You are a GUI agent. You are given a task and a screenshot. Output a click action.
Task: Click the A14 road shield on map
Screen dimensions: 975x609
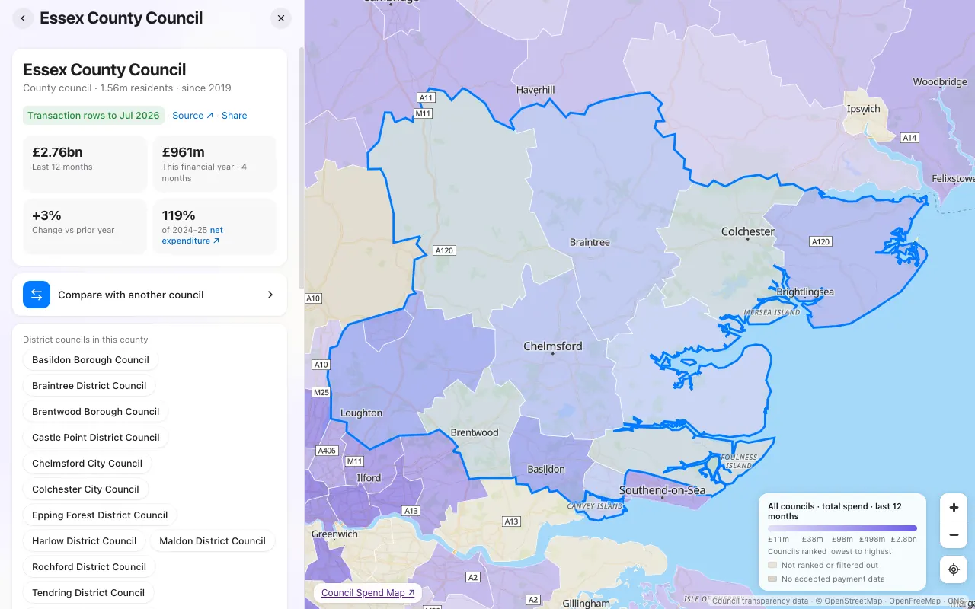tap(909, 138)
